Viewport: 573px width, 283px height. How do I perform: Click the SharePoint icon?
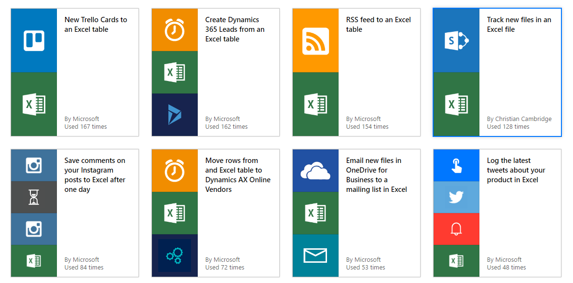click(x=456, y=40)
